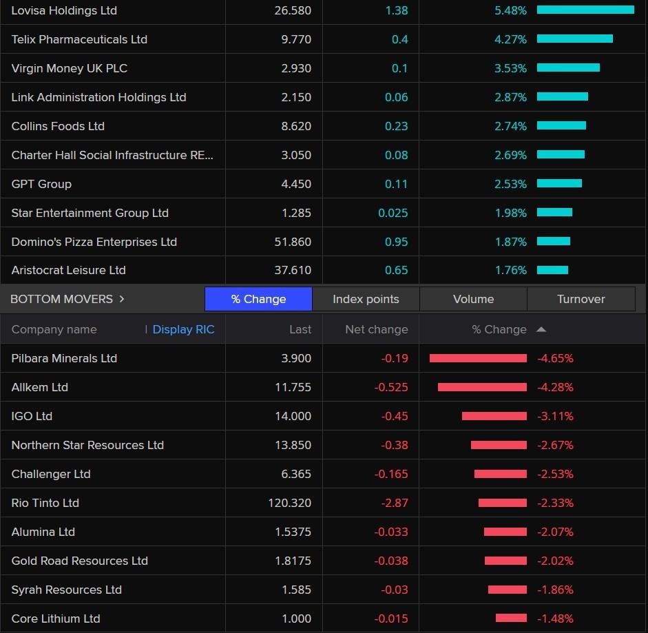The height and width of the screenshot is (633, 648).
Task: Select Northern Star Resources Ltd
Action: [87, 445]
